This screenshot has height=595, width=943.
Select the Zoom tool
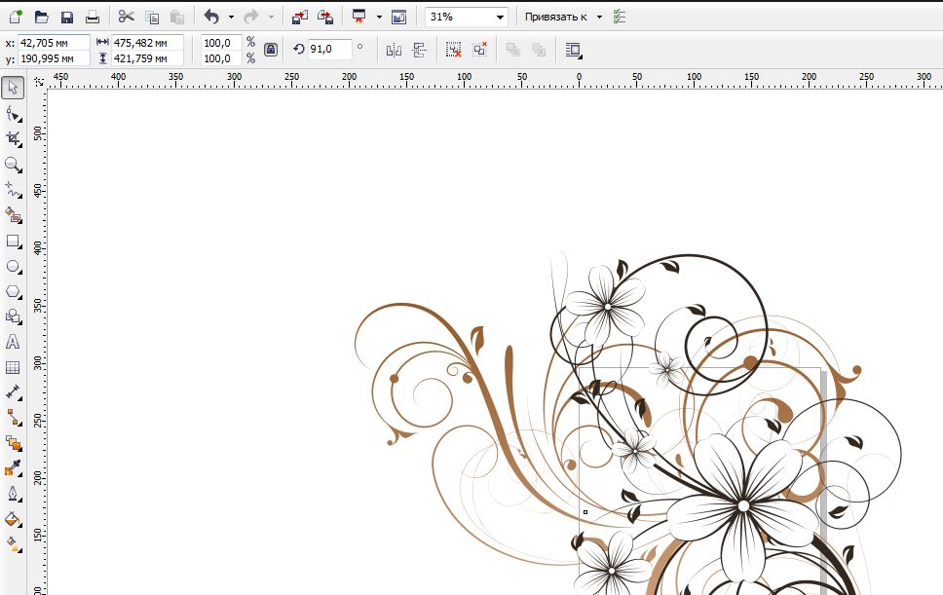(x=13, y=165)
